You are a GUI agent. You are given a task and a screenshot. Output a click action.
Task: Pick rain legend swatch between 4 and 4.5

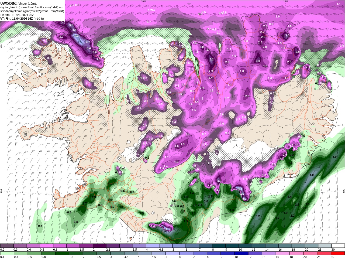click(x=145, y=253)
